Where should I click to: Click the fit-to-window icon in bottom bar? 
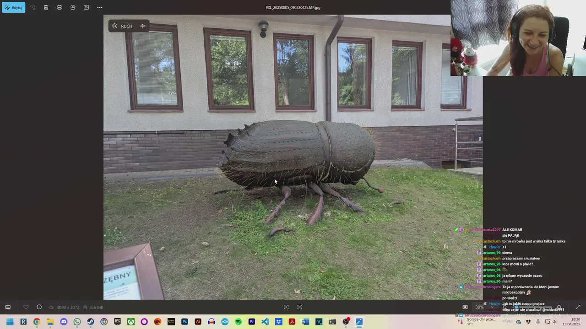coord(286,307)
